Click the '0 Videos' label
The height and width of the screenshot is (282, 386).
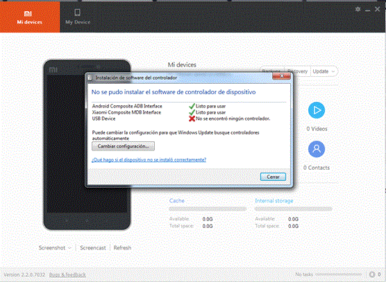point(317,129)
